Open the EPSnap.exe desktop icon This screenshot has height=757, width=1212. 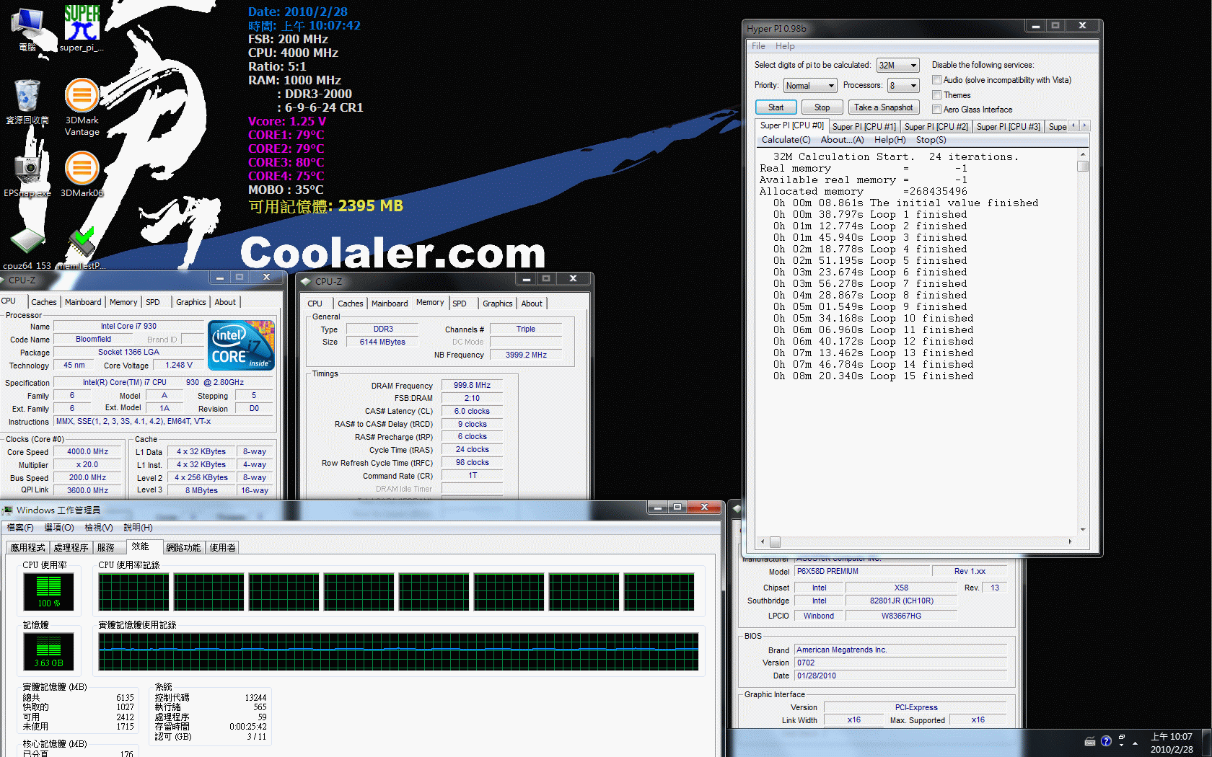point(27,175)
